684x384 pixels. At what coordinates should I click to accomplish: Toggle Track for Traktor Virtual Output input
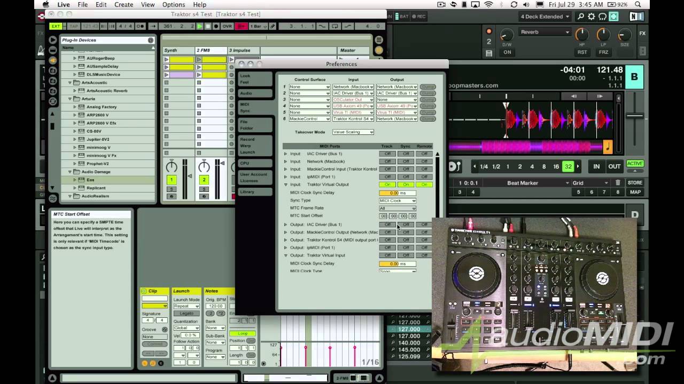point(387,185)
